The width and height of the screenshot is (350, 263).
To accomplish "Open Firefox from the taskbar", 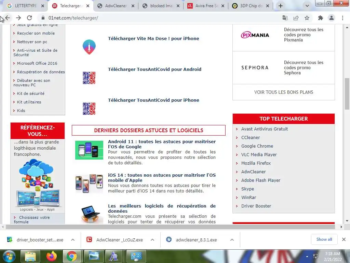I will coord(52,256).
